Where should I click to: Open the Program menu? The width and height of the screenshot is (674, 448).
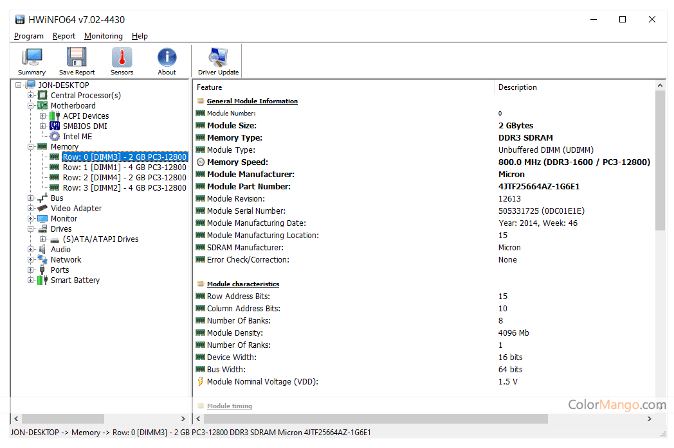tap(28, 36)
